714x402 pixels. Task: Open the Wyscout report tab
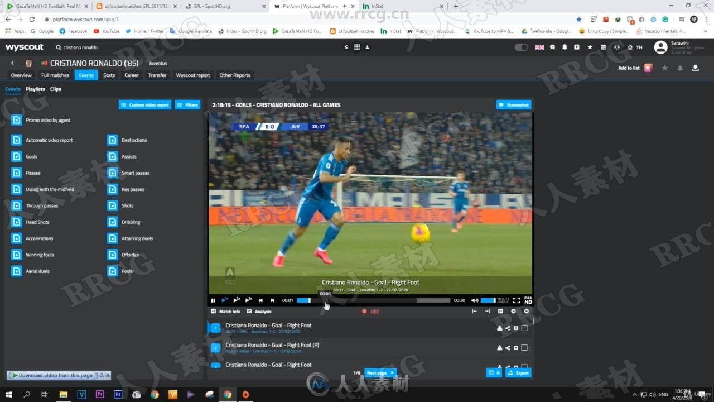tap(193, 75)
